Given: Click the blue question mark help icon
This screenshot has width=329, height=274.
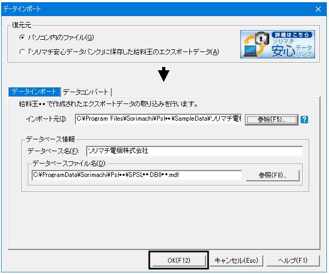Looking at the screenshot, I should (304, 120).
